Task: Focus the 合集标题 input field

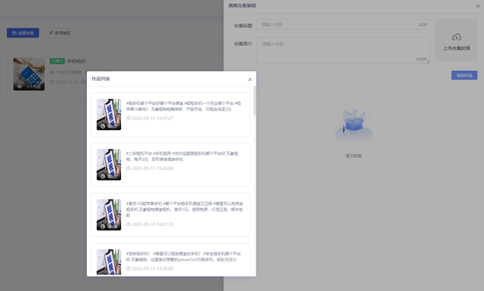Action: tap(343, 24)
